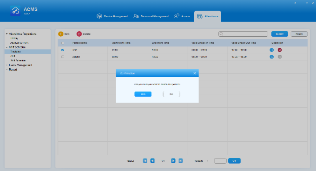This screenshot has width=316, height=171.
Task: Click the red Delete toolbar icon
Action: pos(79,34)
